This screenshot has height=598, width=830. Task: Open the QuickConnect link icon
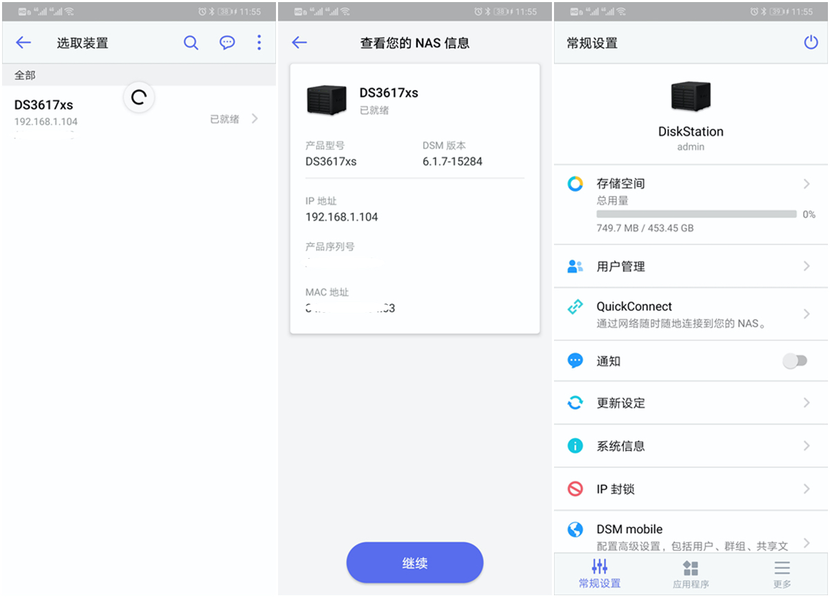[x=575, y=307]
